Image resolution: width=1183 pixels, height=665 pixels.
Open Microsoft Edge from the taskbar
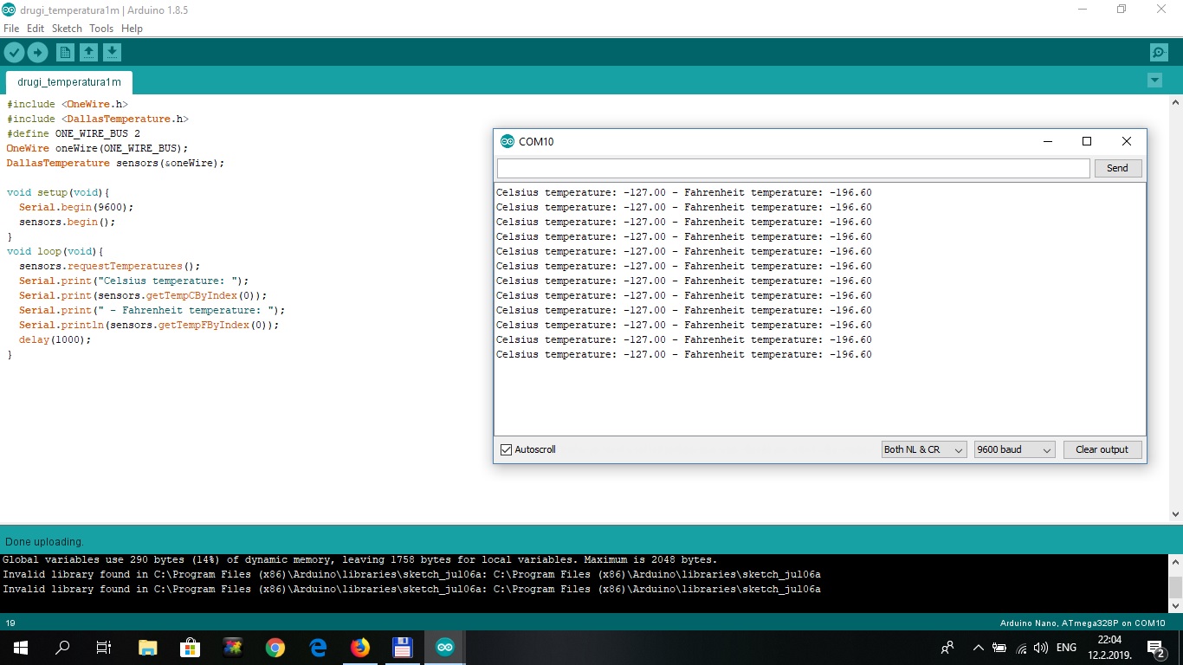coord(318,648)
